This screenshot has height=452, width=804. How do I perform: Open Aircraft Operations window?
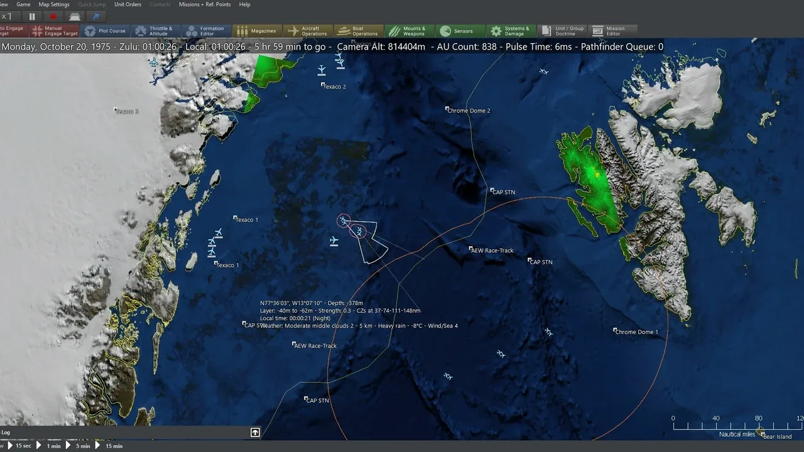[308, 31]
